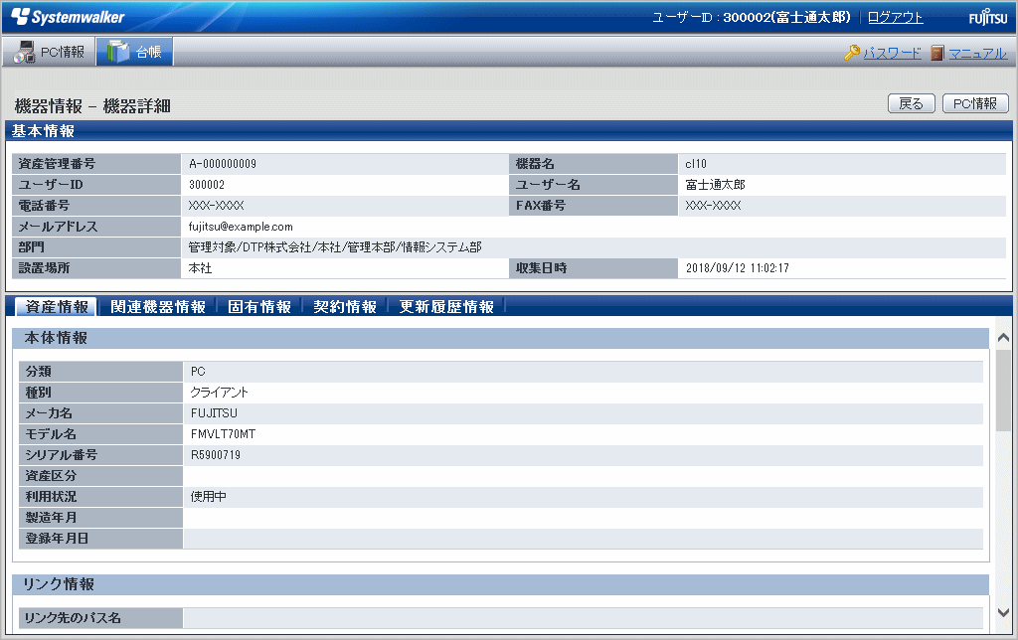Switch to the 更新履歴情報 tab
The width and height of the screenshot is (1018, 640).
point(446,306)
